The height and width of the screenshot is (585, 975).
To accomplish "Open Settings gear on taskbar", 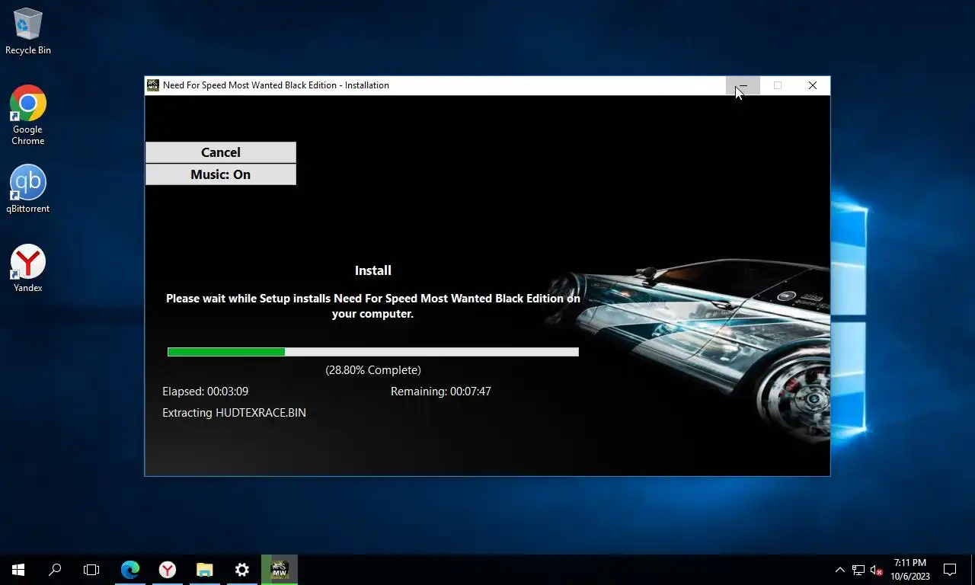I will pos(242,570).
